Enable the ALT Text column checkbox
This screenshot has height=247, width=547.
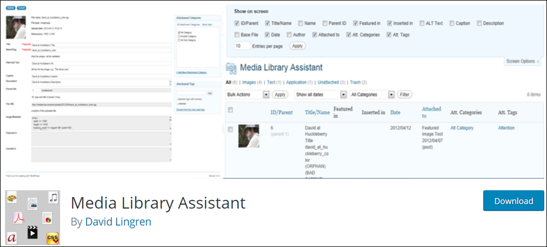coord(422,23)
